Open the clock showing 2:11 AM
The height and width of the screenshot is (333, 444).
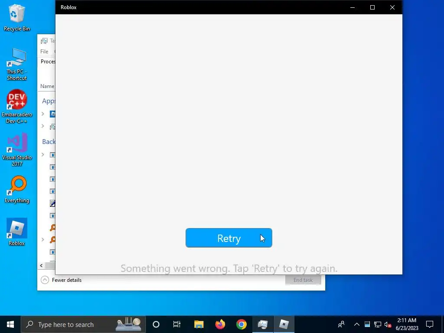[x=407, y=324]
